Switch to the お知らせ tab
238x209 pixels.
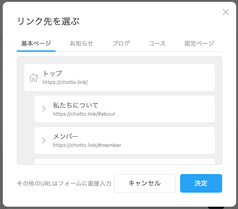(82, 43)
